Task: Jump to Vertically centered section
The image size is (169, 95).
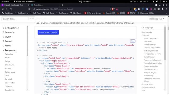Action: (151, 51)
